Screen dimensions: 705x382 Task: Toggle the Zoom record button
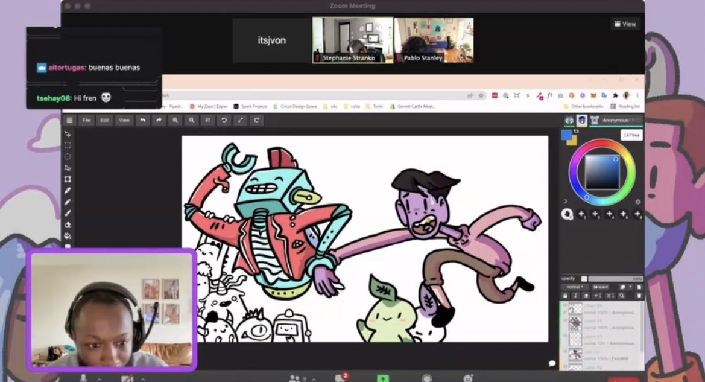pyautogui.click(x=427, y=379)
